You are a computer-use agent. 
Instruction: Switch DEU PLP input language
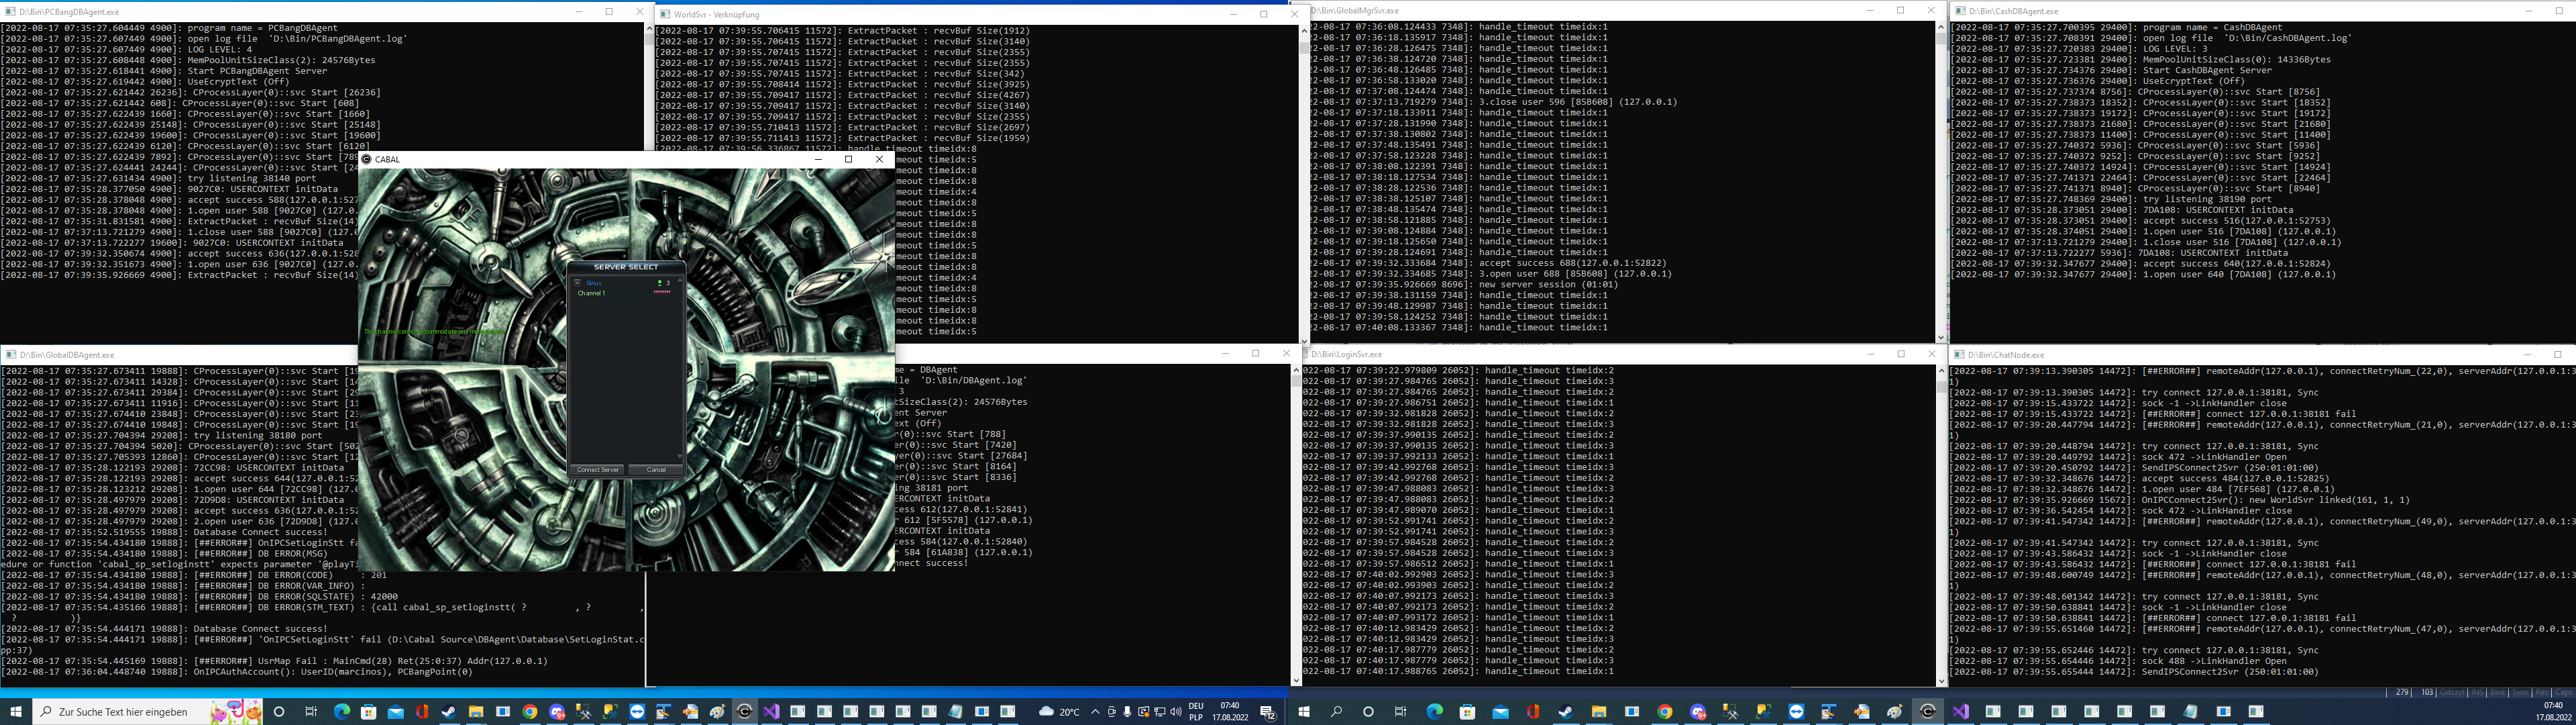click(1196, 712)
